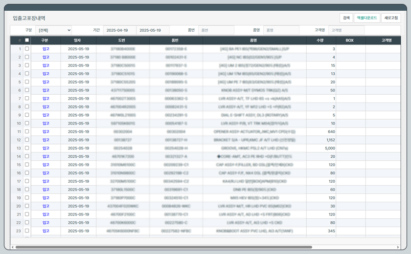Check the checkbox for row 19

[27, 197]
